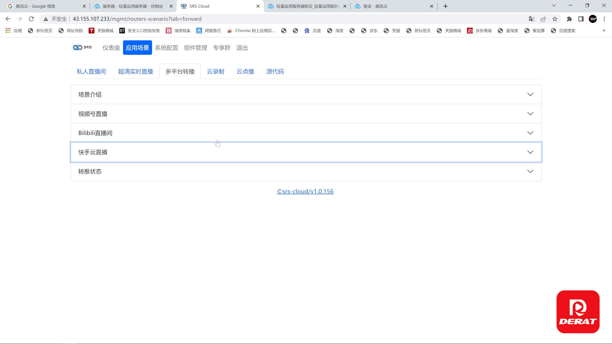This screenshot has width=612, height=344.
Task: Switch to the 云录制 tab
Action: [215, 71]
